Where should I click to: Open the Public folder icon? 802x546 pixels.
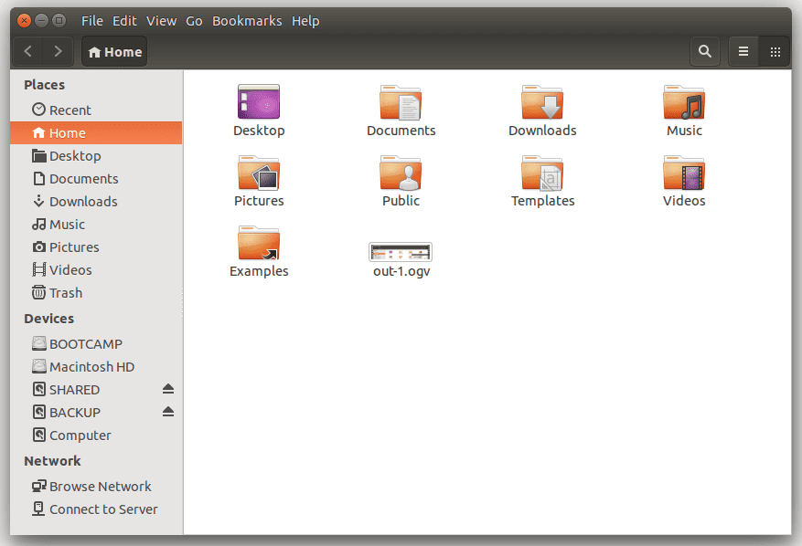pos(401,173)
